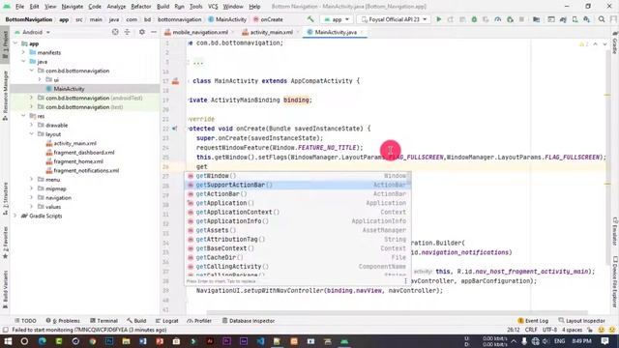The height and width of the screenshot is (348, 619).
Task: Click the Make Project hammer icon
Action: tap(310, 19)
